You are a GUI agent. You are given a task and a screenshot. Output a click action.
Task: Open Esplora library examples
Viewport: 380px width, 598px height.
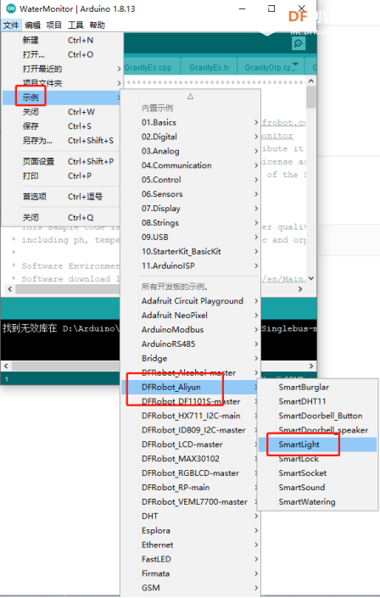click(191, 530)
